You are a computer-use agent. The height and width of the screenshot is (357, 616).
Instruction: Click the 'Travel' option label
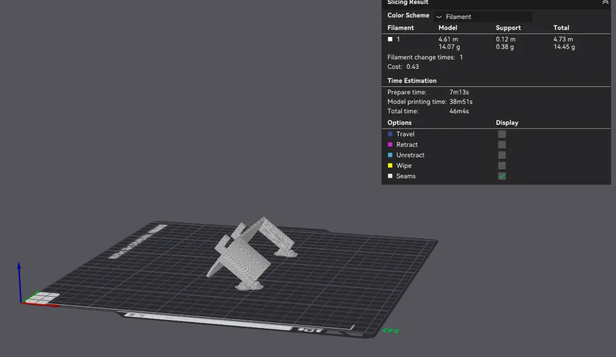point(405,134)
